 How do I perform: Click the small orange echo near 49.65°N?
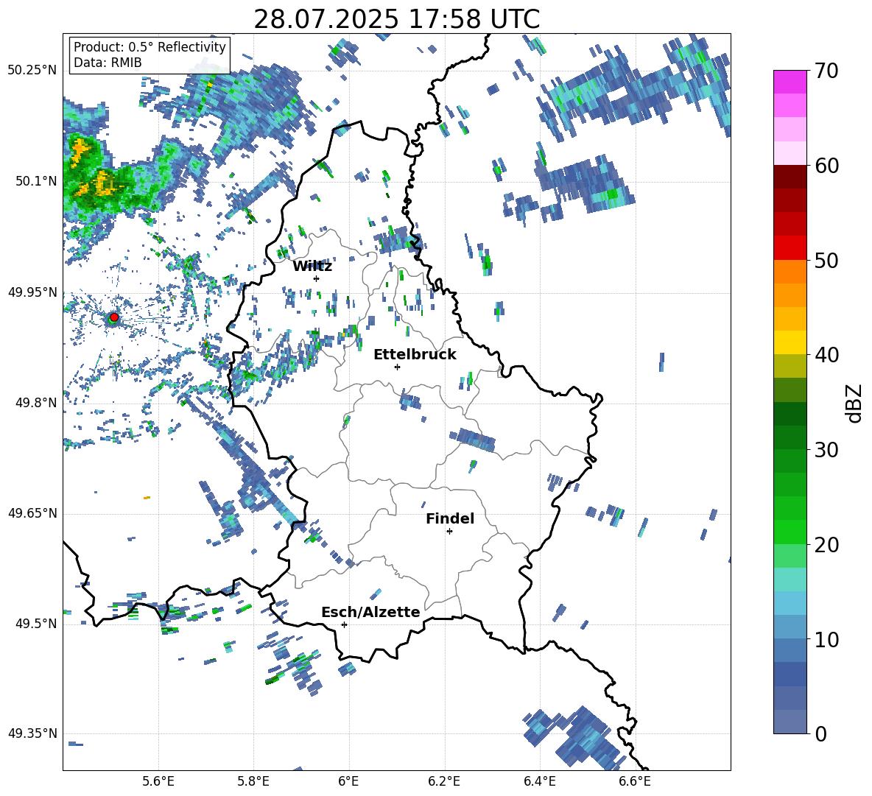point(147,498)
